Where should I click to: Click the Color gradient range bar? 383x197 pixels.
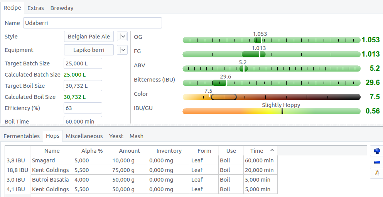271,97
